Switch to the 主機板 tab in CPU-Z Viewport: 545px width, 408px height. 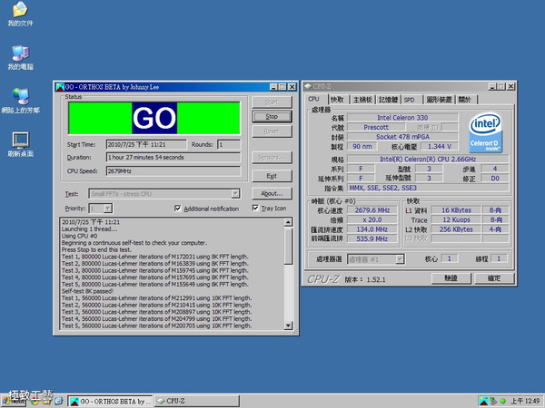click(362, 100)
